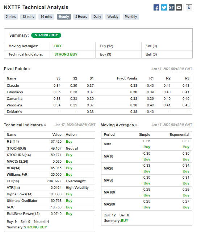The width and height of the screenshot is (197, 236).
Task: Send analysis by email envelope icon
Action: coord(179,7)
